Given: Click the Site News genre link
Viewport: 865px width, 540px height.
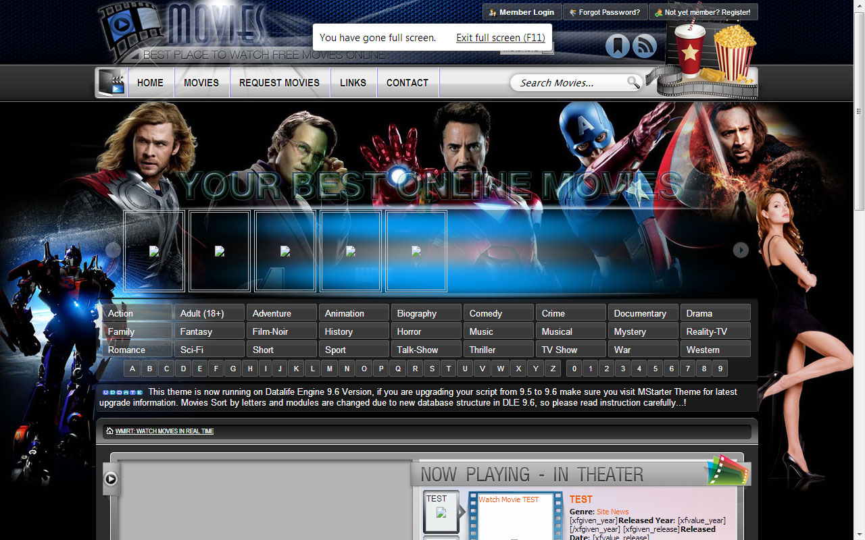Looking at the screenshot, I should [612, 512].
